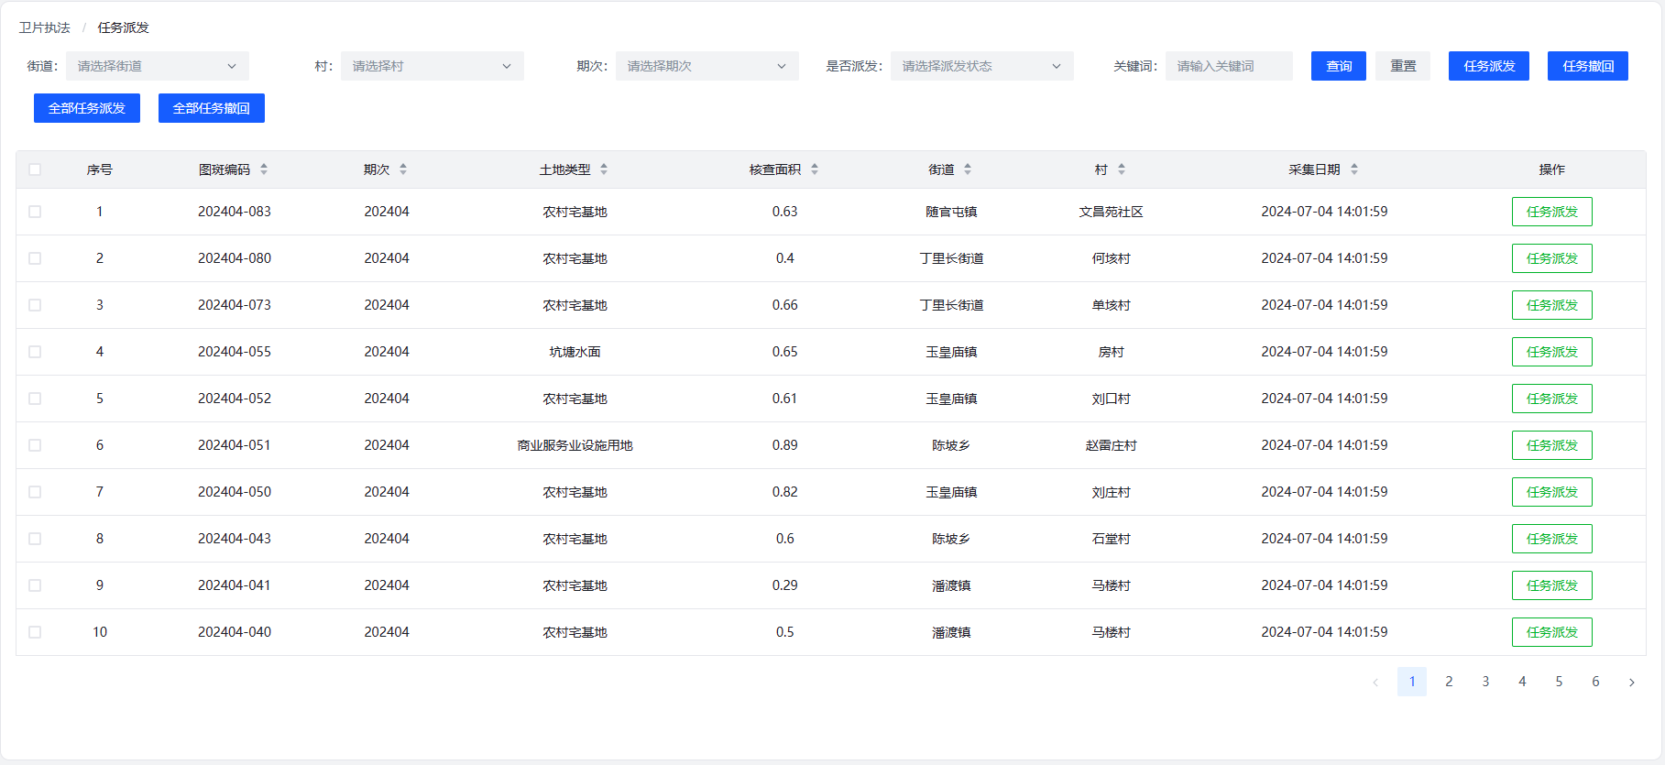Click 全部任务撤回 button
Image resolution: width=1665 pixels, height=765 pixels.
pos(211,108)
